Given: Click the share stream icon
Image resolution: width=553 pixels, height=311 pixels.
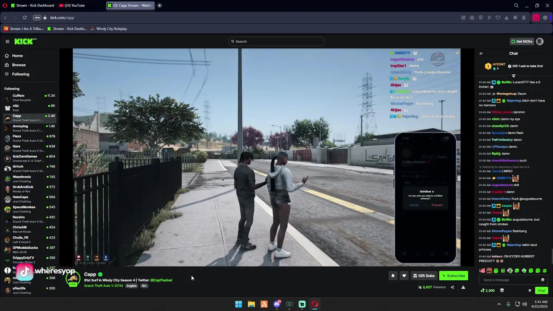Looking at the screenshot, I should (x=452, y=287).
